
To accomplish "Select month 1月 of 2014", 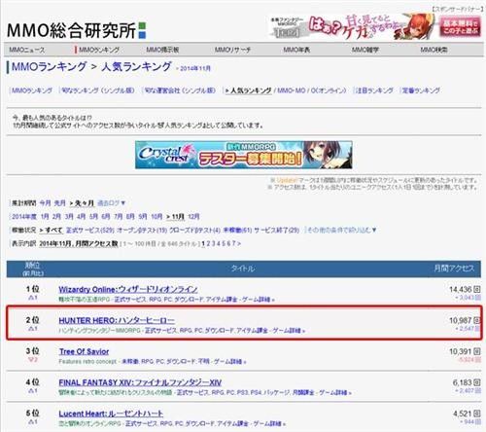I will (45, 217).
